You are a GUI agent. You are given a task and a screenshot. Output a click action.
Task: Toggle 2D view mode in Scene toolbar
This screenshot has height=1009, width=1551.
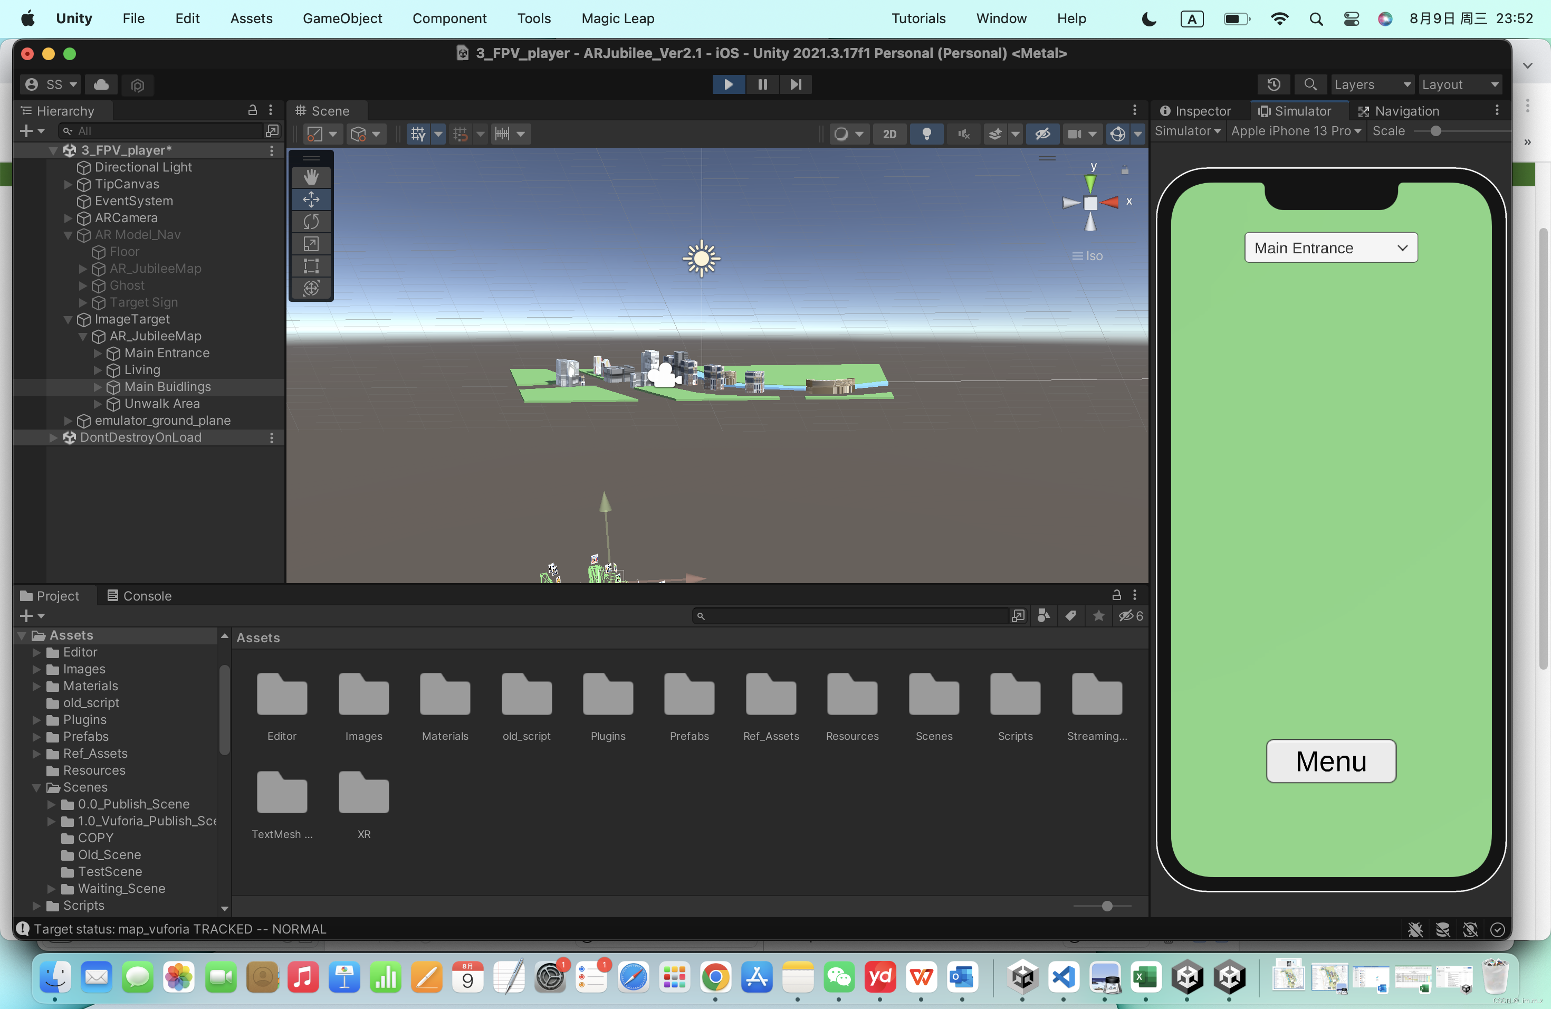pyautogui.click(x=889, y=134)
